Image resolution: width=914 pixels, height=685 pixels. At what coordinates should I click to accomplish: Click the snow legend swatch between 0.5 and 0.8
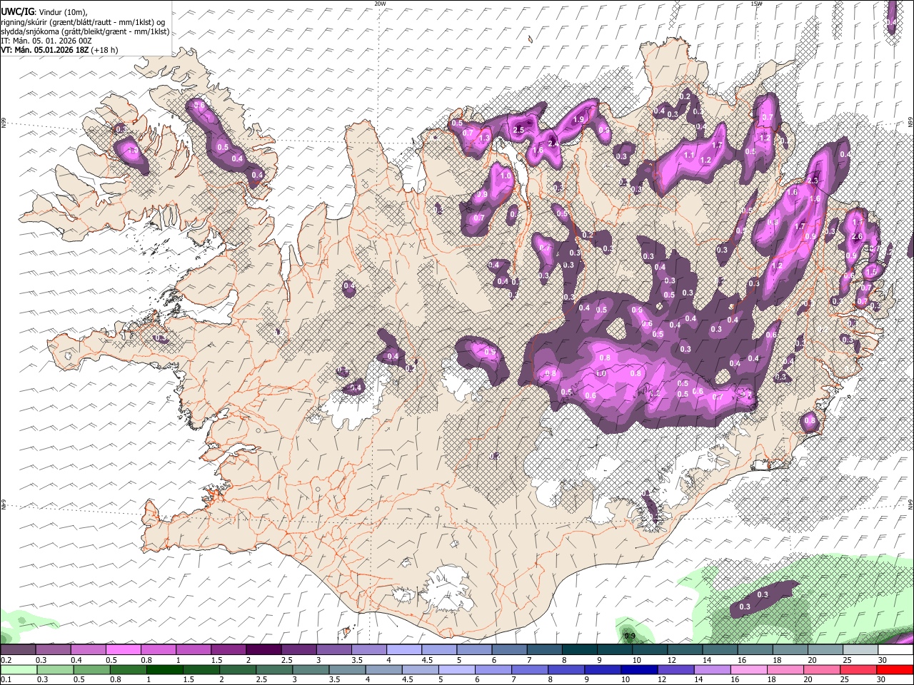coord(123,649)
